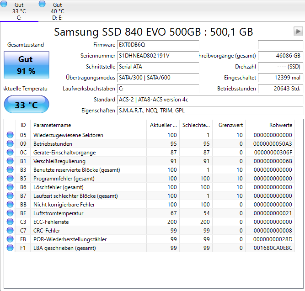Image resolution: width=305 pixels, height=291 pixels.
Task: Click the Aktueller column header
Action: click(163, 125)
